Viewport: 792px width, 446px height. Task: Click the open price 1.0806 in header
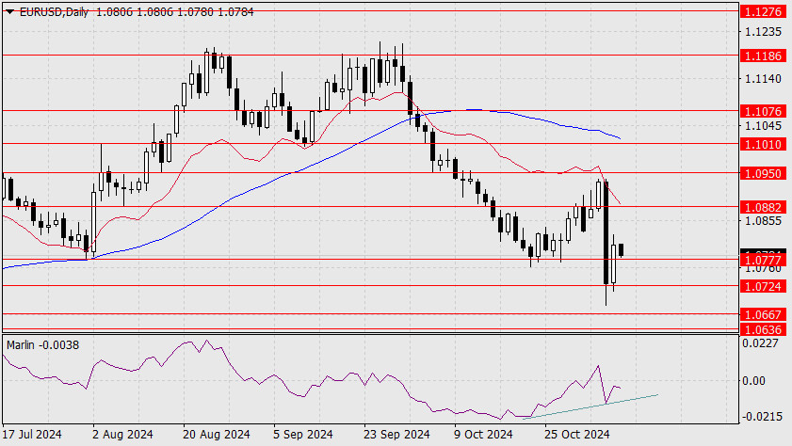[114, 11]
